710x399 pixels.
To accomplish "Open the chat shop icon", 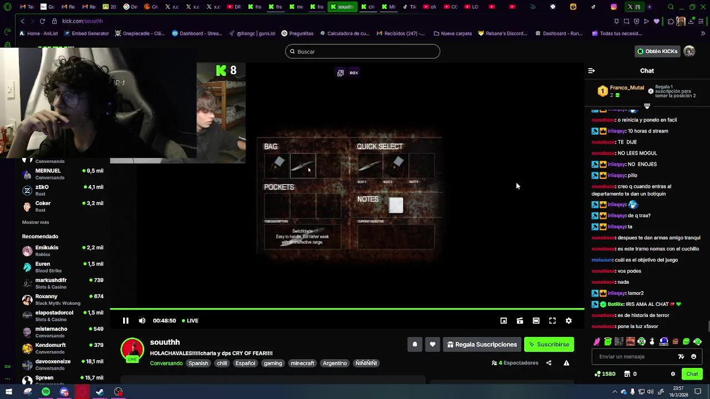I will [x=627, y=374].
